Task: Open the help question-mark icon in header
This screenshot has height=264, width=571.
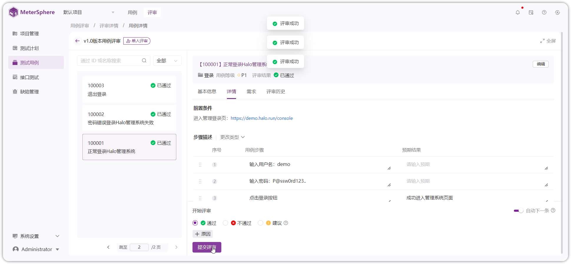Action: point(544,12)
